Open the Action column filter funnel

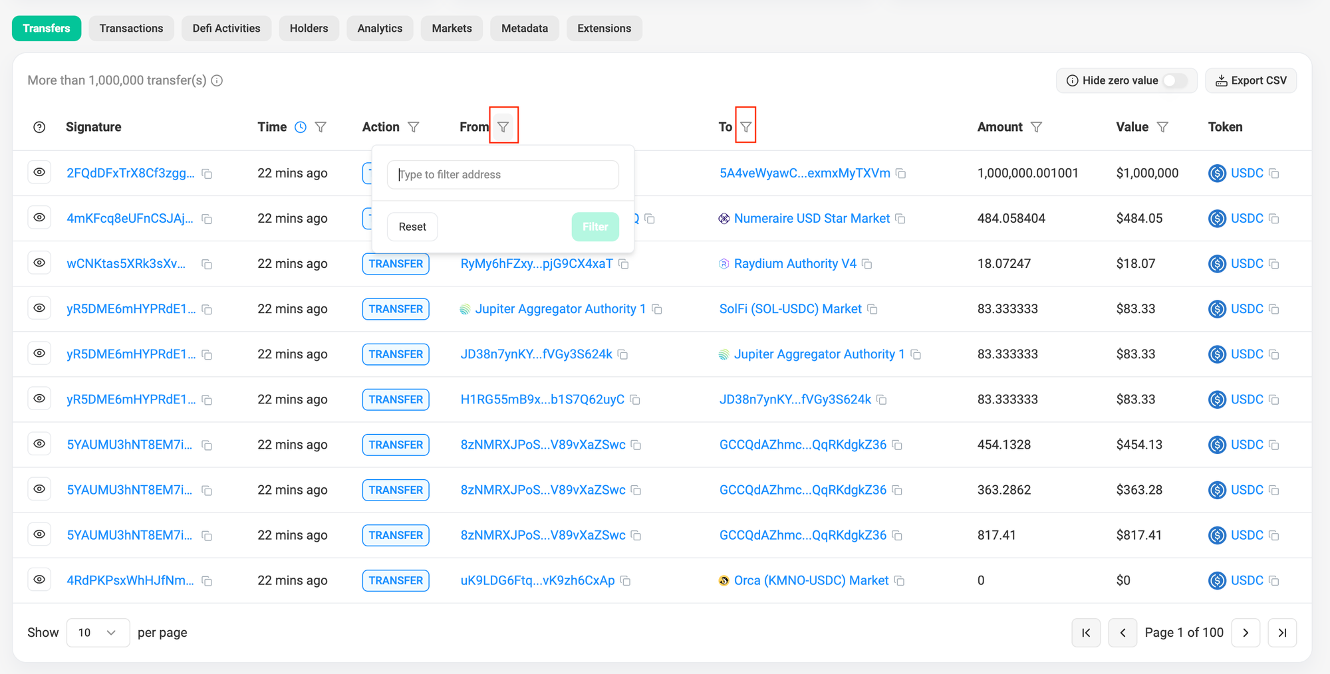pyautogui.click(x=414, y=127)
